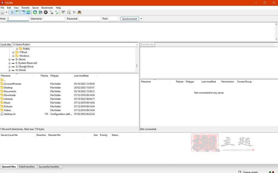Image resolution: width=278 pixels, height=173 pixels.
Task: Open the Quickconnect history dropdown
Action: point(141,19)
